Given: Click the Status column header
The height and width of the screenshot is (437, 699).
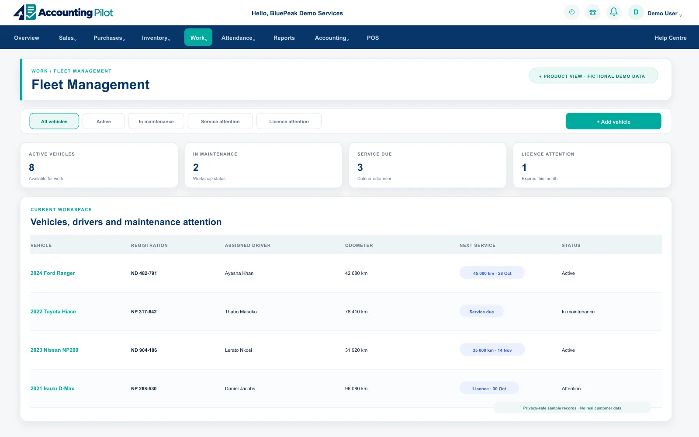Looking at the screenshot, I should [x=571, y=246].
